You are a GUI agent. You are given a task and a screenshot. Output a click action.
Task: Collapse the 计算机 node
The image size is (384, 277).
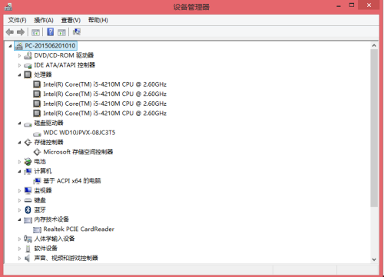point(19,171)
